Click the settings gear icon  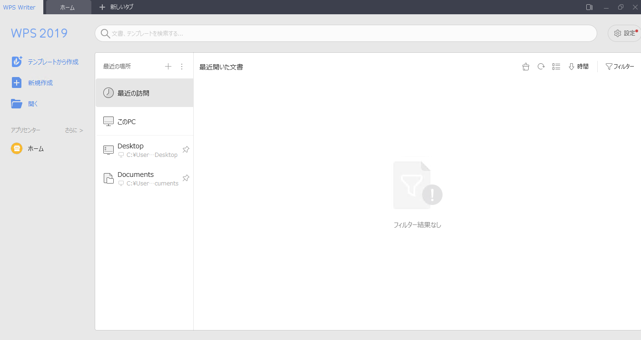618,33
